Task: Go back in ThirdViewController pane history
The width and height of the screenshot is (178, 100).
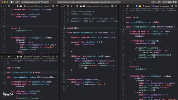Action: click(x=71, y=6)
